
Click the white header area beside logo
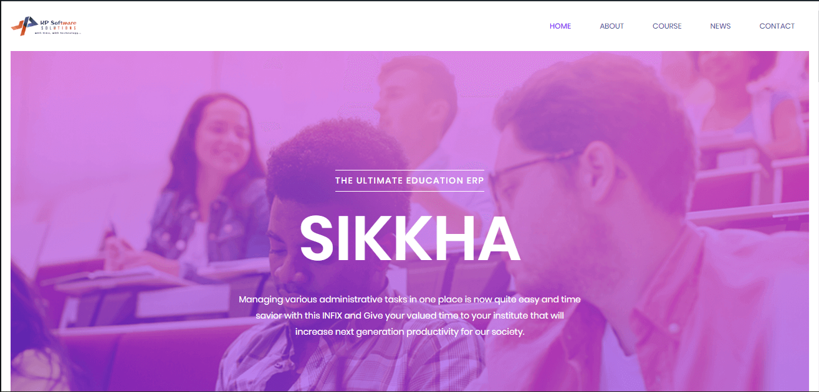pos(312,26)
